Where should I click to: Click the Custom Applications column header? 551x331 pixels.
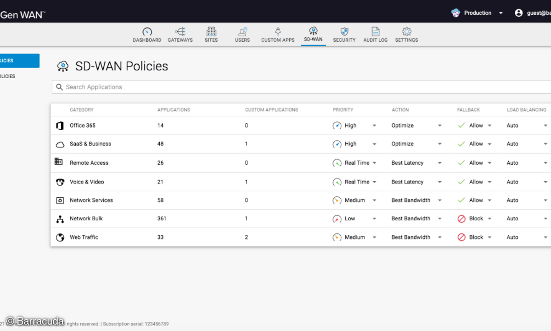tap(271, 110)
